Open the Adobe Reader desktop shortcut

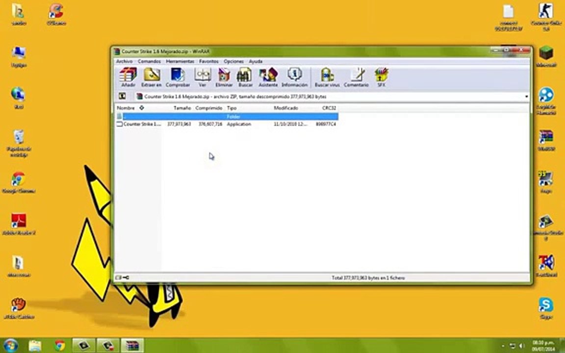pos(18,225)
